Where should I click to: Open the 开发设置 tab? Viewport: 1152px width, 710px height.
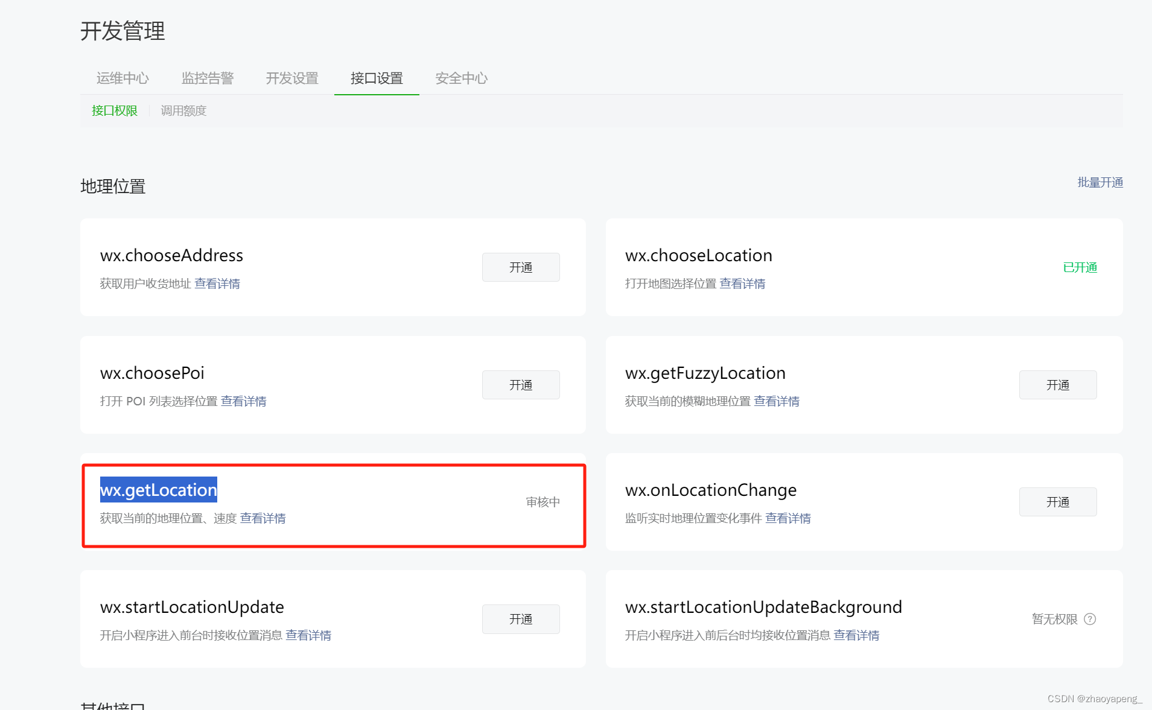pos(292,78)
